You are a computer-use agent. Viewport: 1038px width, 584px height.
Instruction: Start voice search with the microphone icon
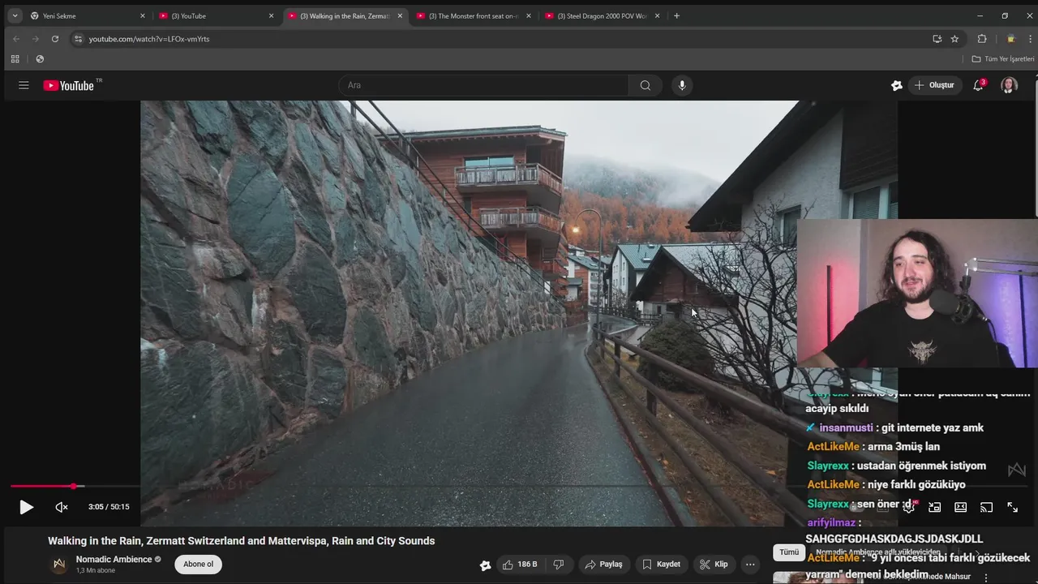click(682, 85)
